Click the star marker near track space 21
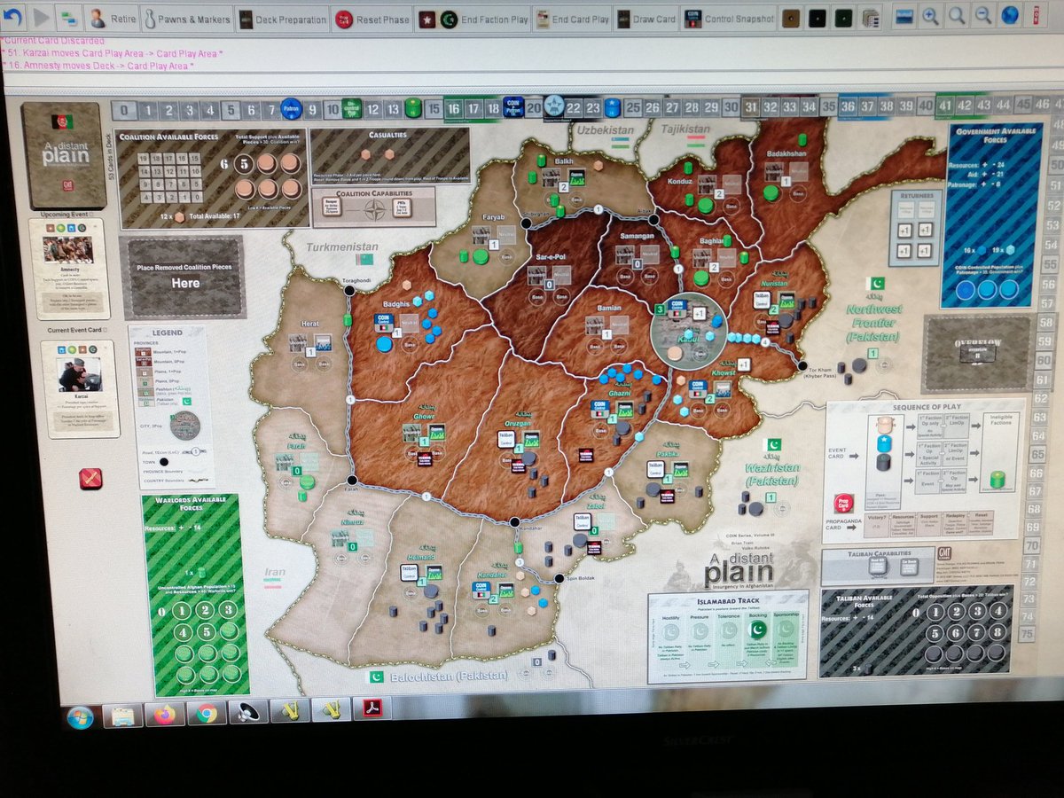Viewport: 1064px width, 798px height. 554,106
